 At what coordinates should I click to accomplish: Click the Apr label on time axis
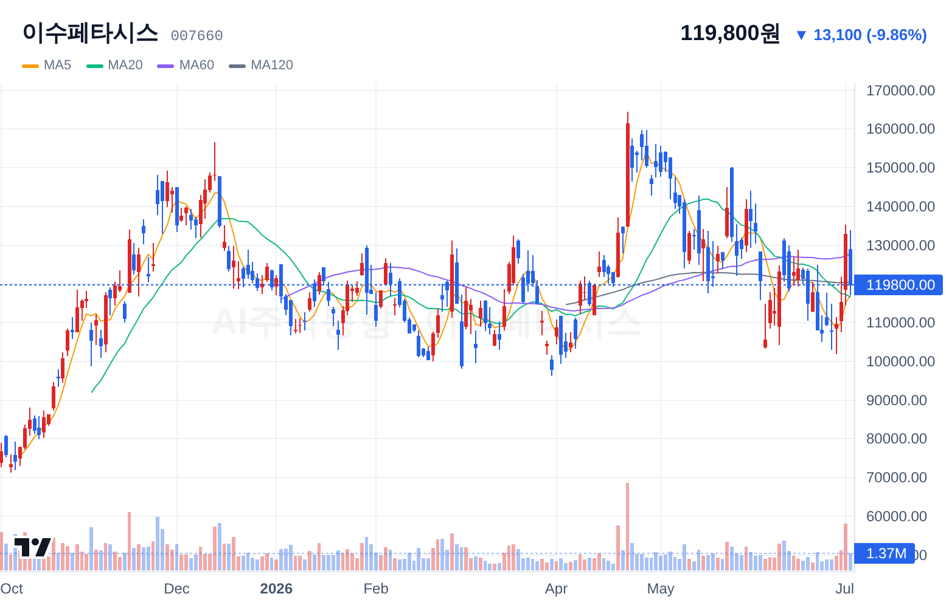pyautogui.click(x=557, y=589)
